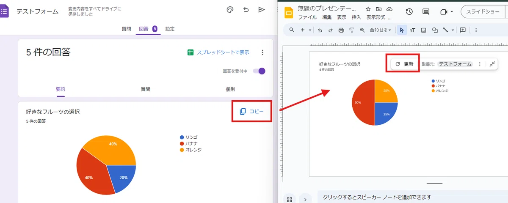The width and height of the screenshot is (508, 203).
Task: Click the move-to-folder icon in Slides
Action: click(x=378, y=9)
